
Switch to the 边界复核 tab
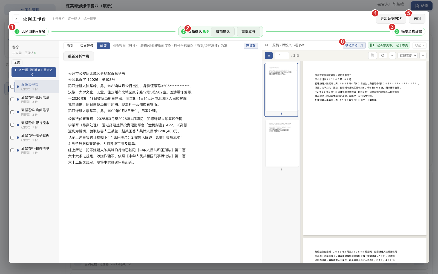click(x=87, y=46)
